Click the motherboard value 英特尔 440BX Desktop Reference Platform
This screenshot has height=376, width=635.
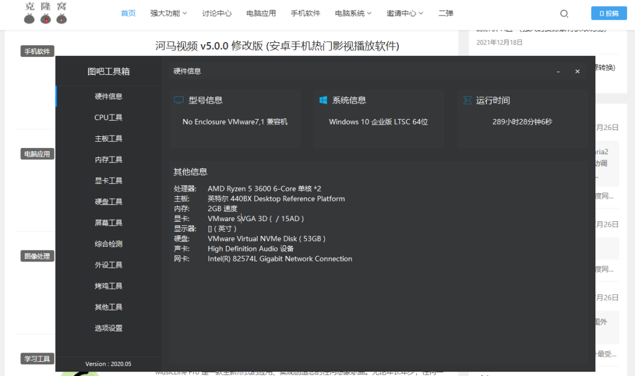click(x=276, y=199)
